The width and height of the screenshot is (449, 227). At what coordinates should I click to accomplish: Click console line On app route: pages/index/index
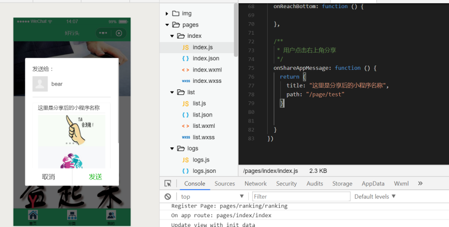tap(221, 216)
